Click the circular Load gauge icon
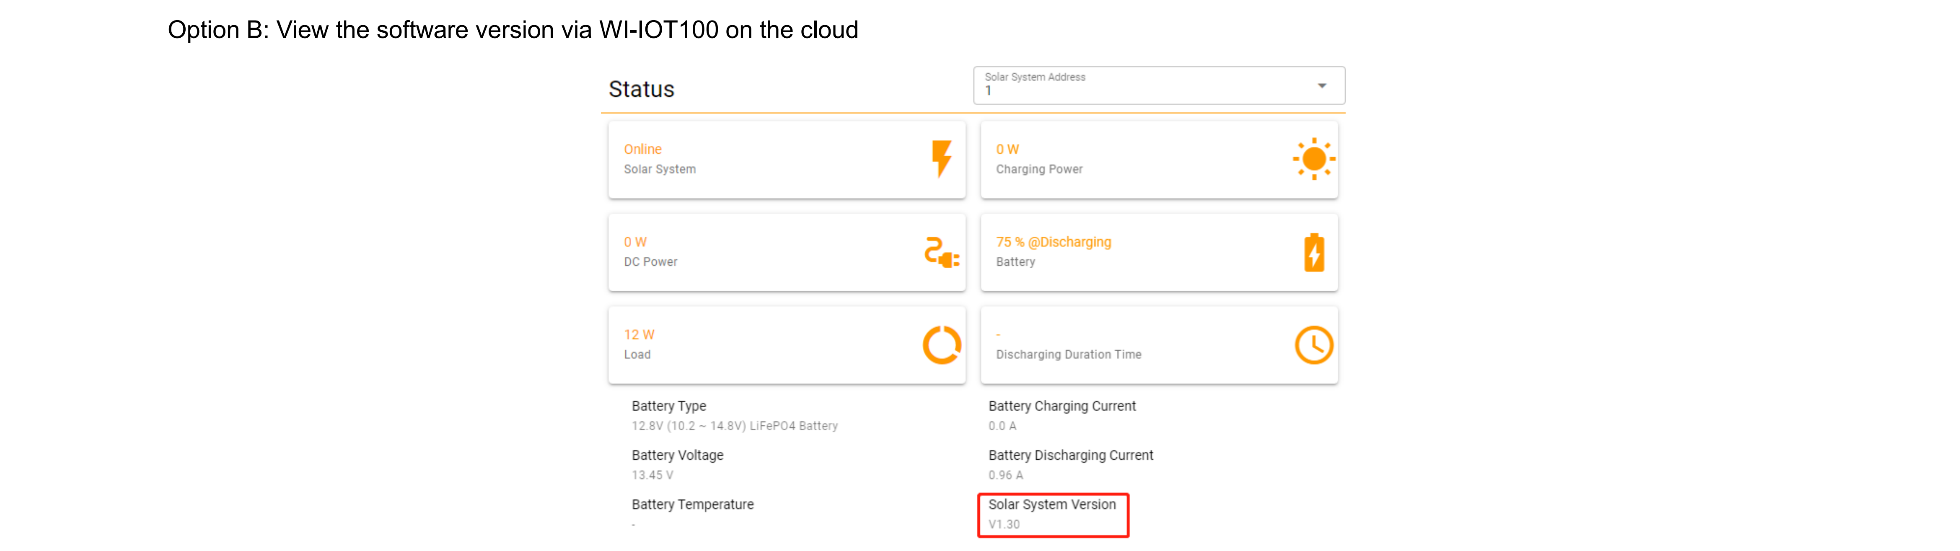 click(941, 345)
